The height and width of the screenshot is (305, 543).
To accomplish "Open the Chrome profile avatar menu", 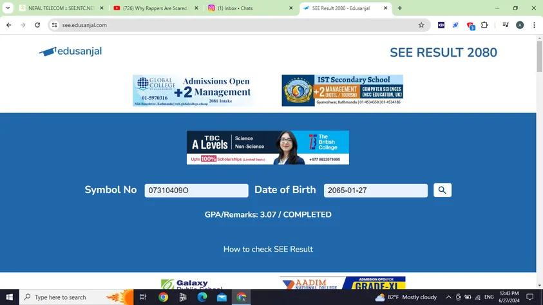I will (x=520, y=25).
